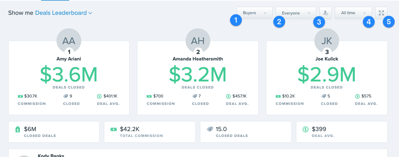Click the tag icon beside 15.0
Screen dimensions: 399x157
pyautogui.click(x=210, y=129)
